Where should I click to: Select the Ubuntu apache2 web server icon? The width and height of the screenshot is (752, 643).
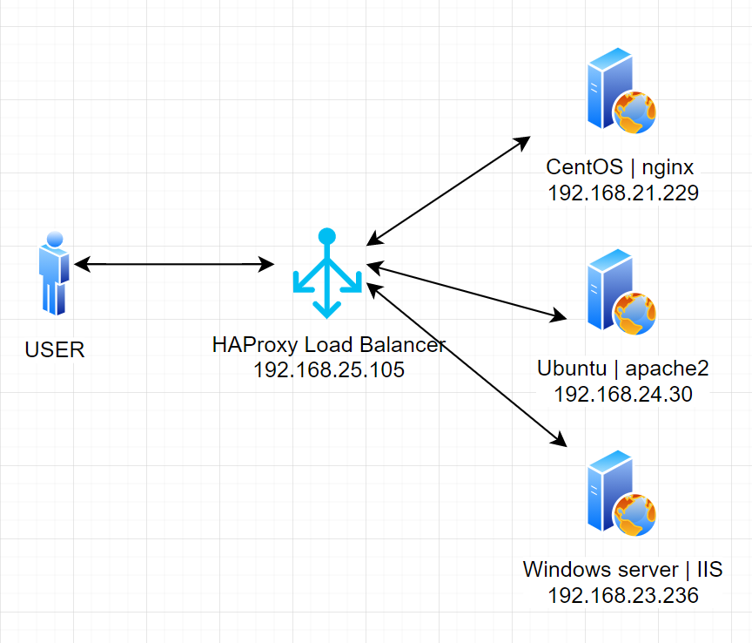tap(621, 292)
